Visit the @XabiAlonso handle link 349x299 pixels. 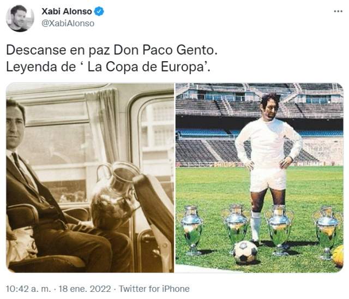pos(68,23)
